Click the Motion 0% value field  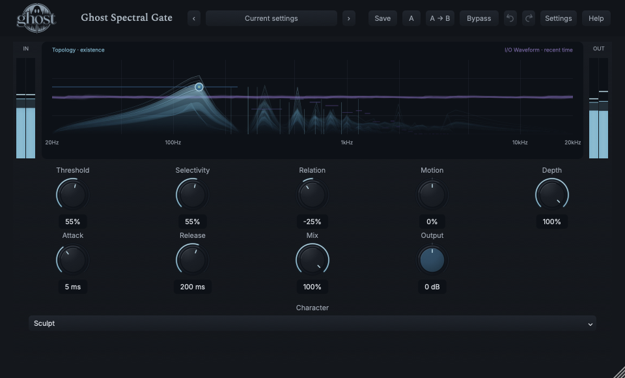click(432, 222)
